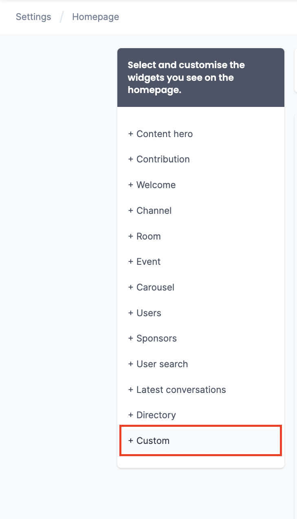Click the plus icon beside Carousel
The height and width of the screenshot is (519, 297).
[131, 287]
